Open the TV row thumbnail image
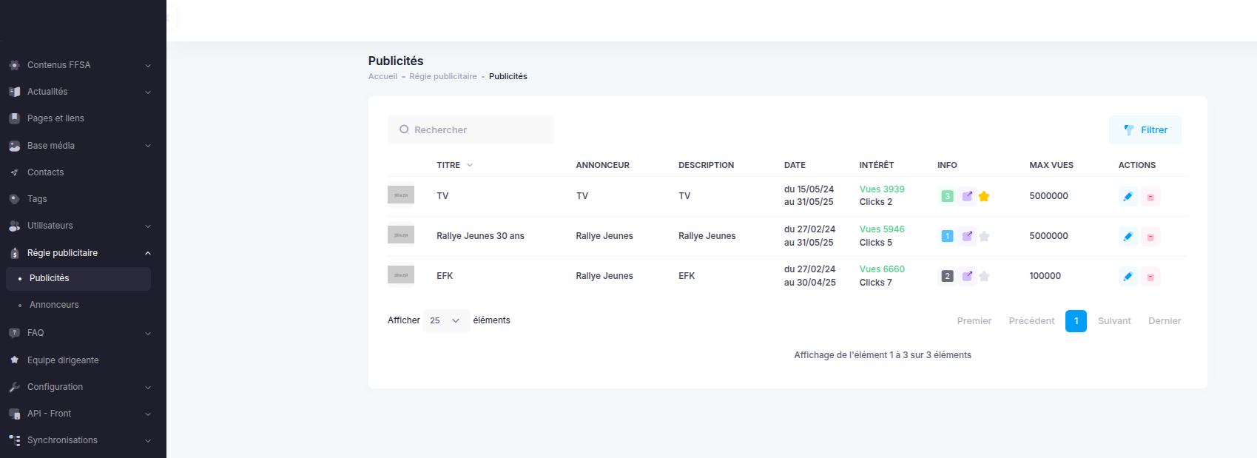 click(x=401, y=195)
